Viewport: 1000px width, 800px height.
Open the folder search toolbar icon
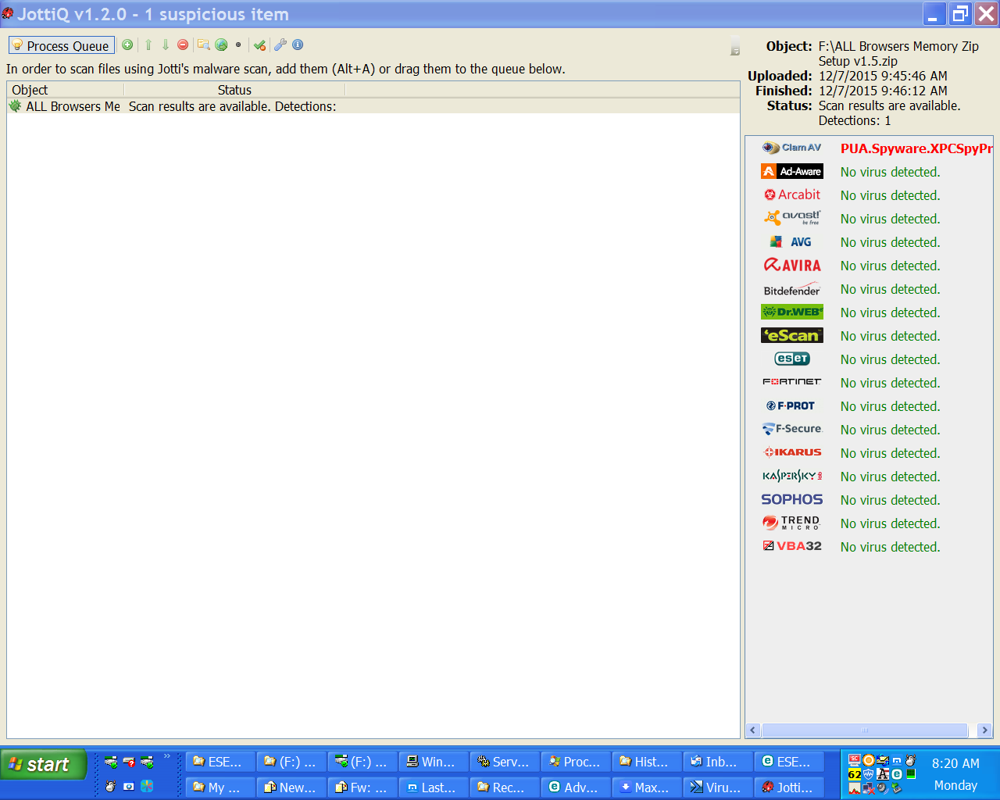(203, 45)
